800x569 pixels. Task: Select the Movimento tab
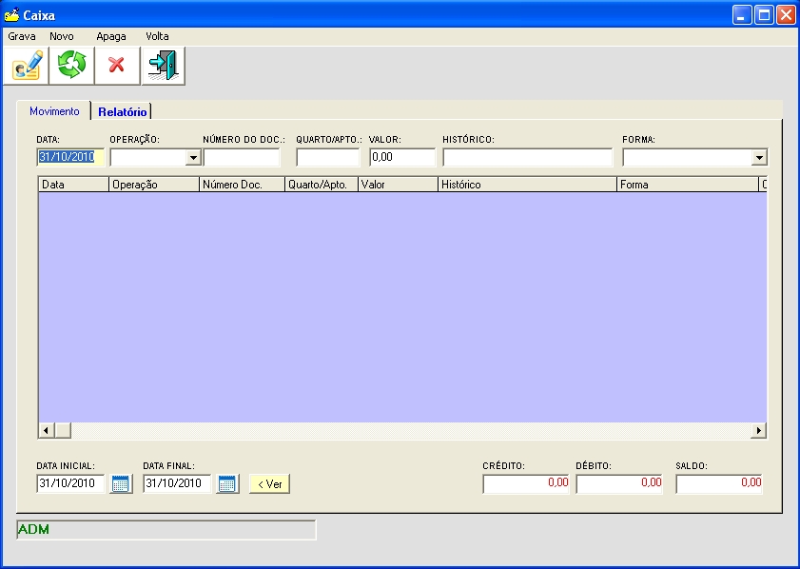54,111
